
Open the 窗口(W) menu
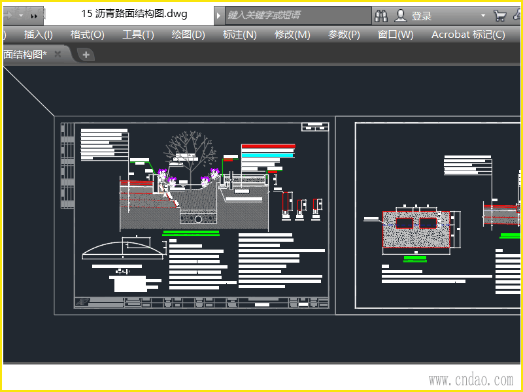coord(396,35)
